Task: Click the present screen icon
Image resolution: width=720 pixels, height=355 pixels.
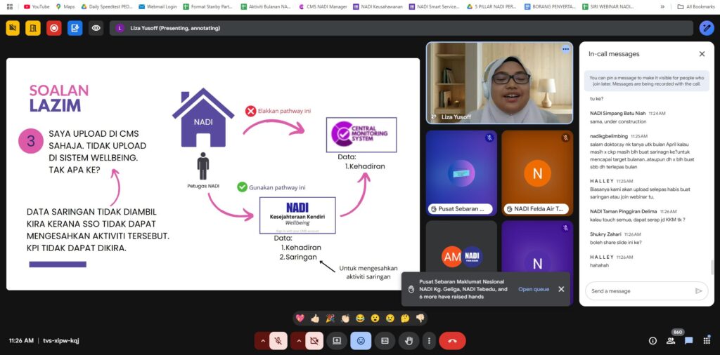Action: pos(337,340)
